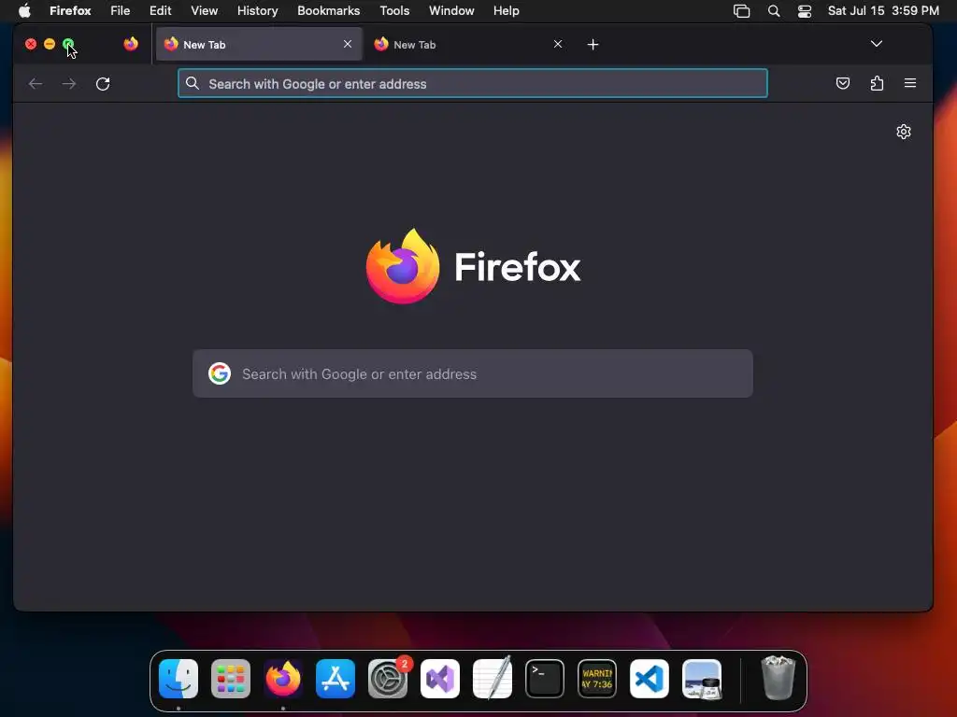957x717 pixels.
Task: Open the File menu
Action: click(120, 10)
